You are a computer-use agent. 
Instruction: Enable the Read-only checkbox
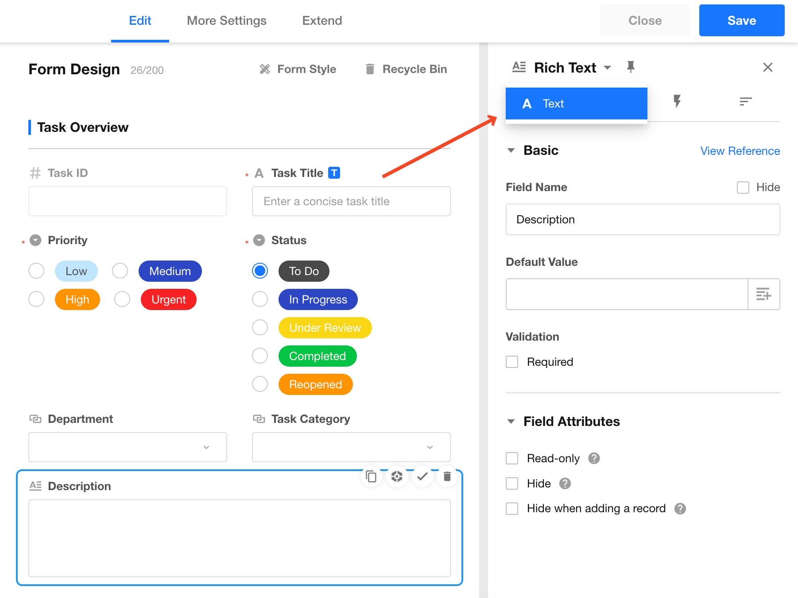click(512, 458)
